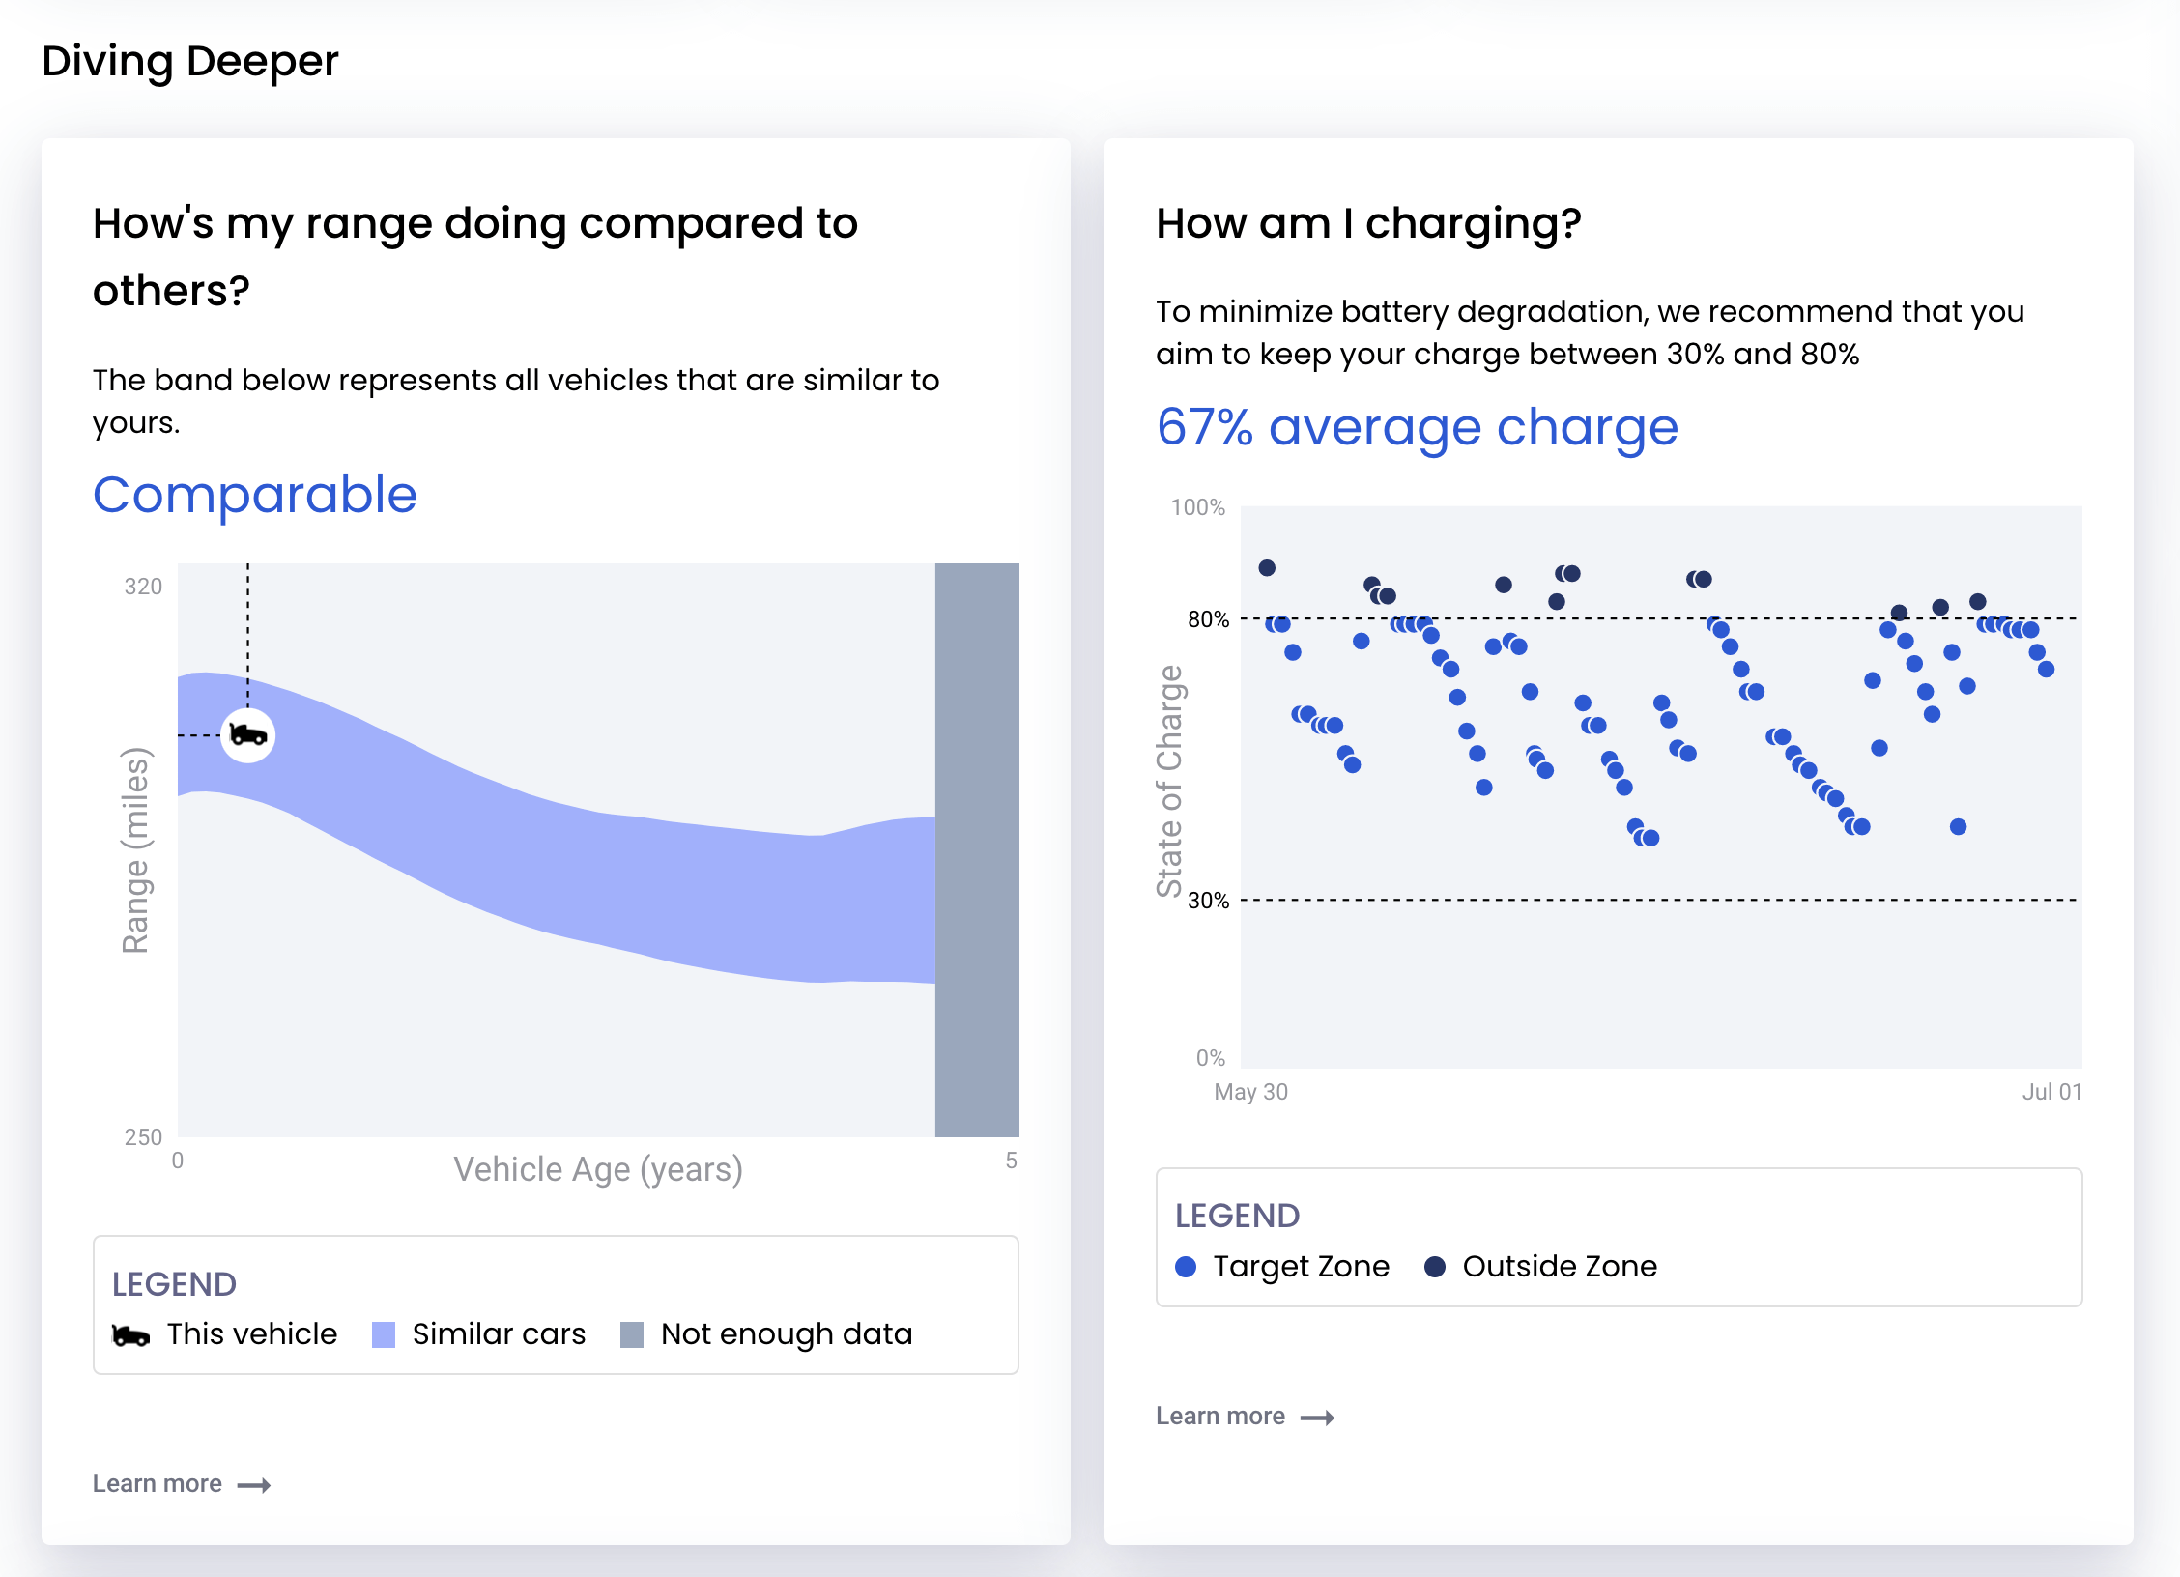Click the Outside Zone legend dot
The width and height of the screenshot is (2180, 1577).
1435,1267
